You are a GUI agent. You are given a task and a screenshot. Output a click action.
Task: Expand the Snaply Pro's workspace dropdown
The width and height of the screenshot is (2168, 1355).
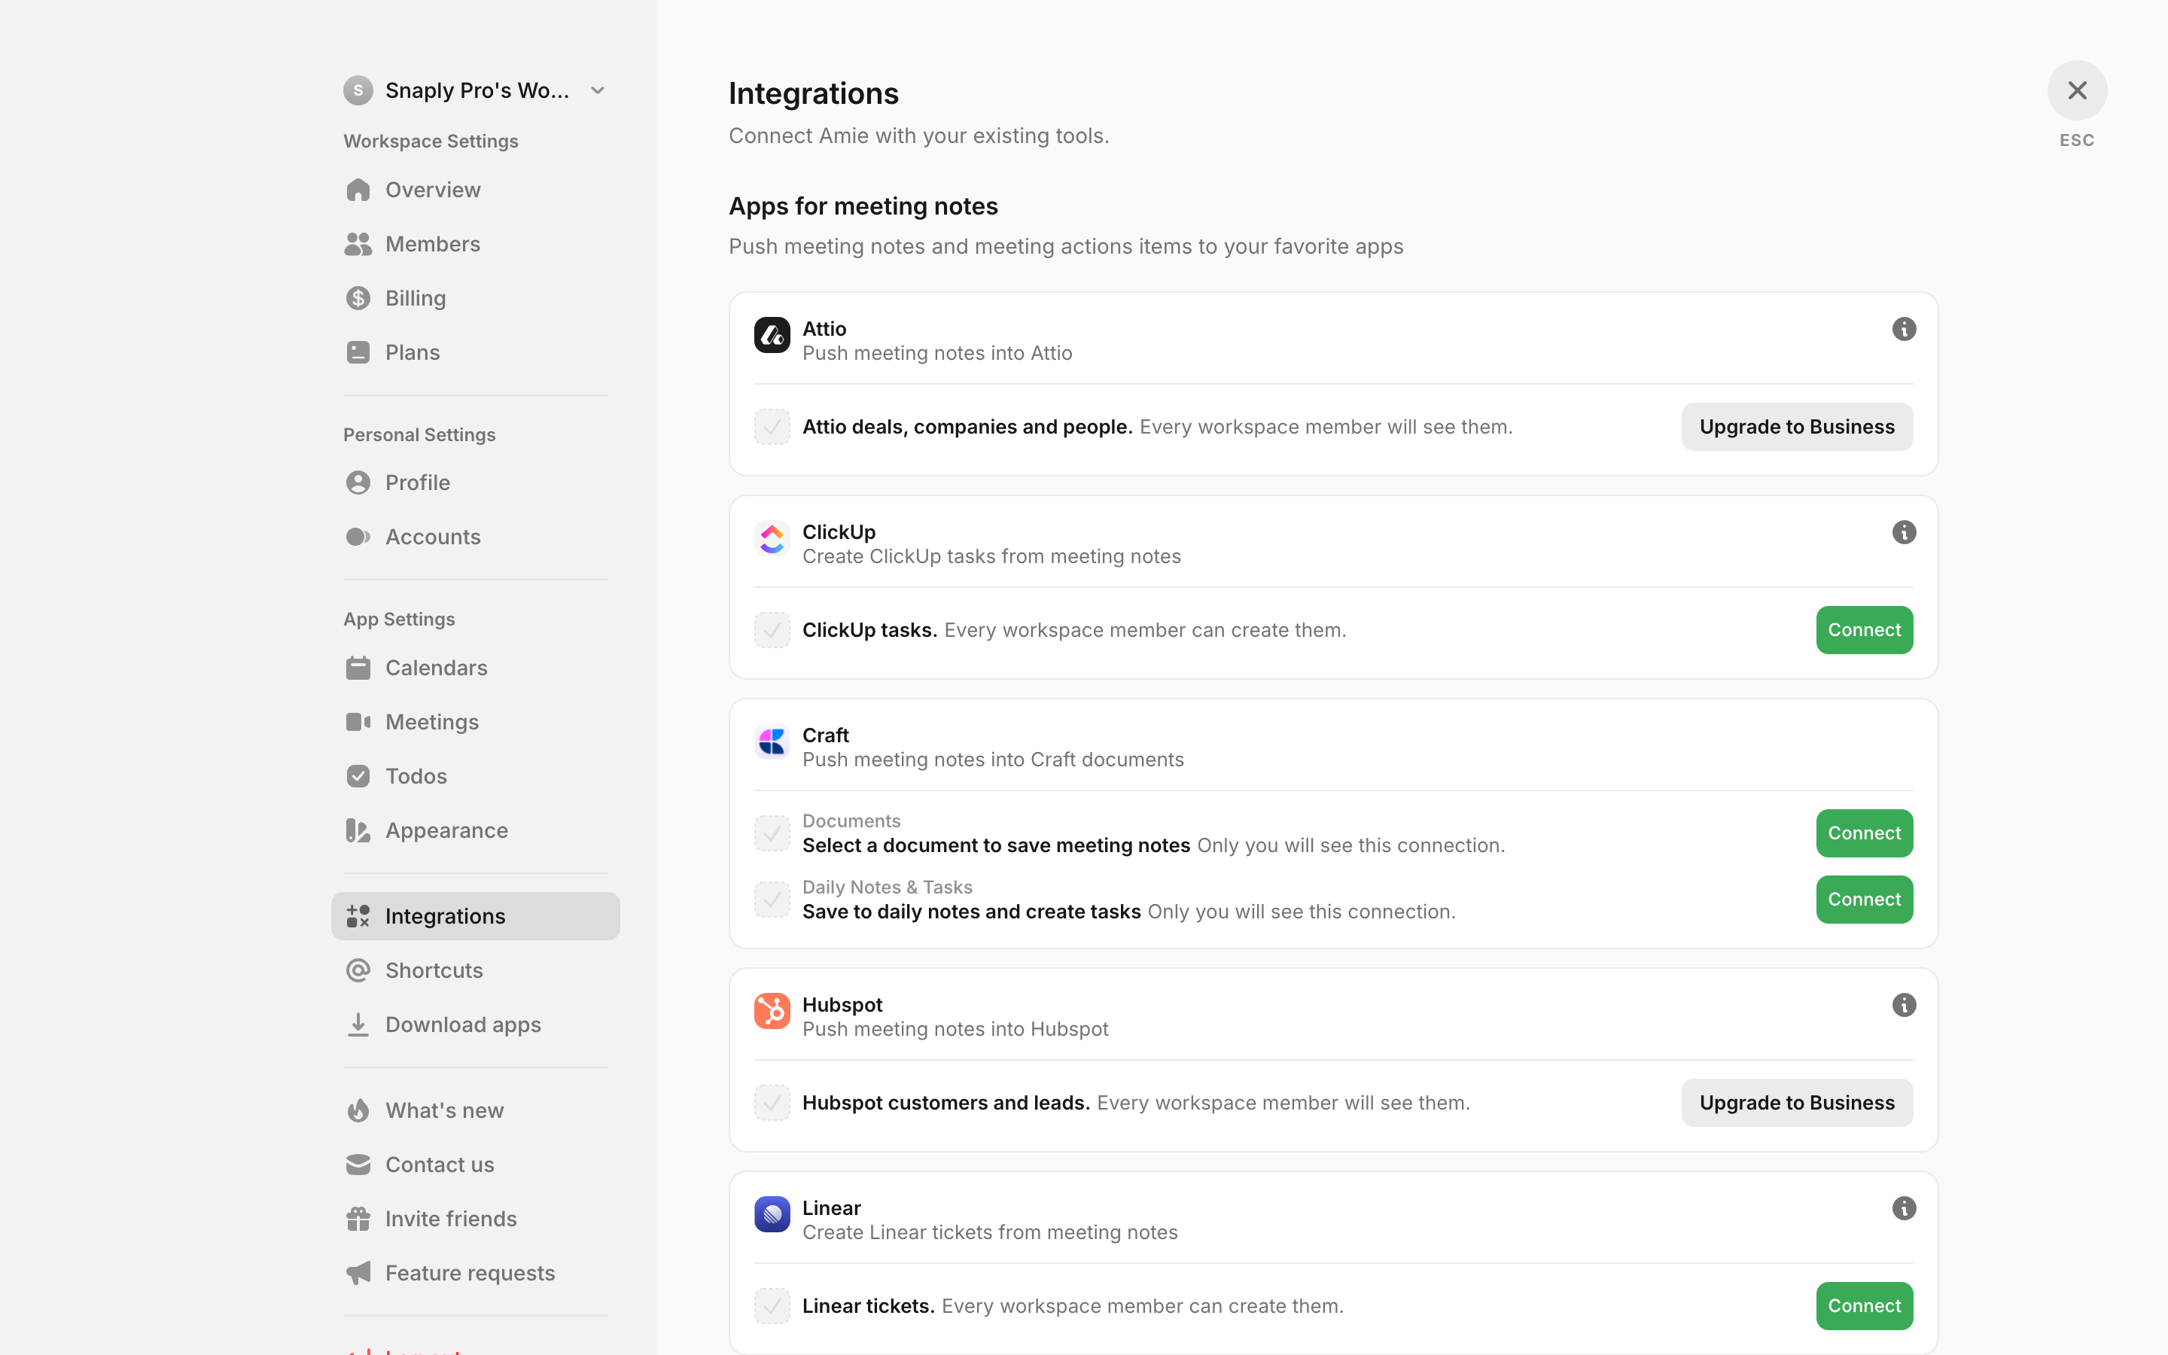pos(598,90)
